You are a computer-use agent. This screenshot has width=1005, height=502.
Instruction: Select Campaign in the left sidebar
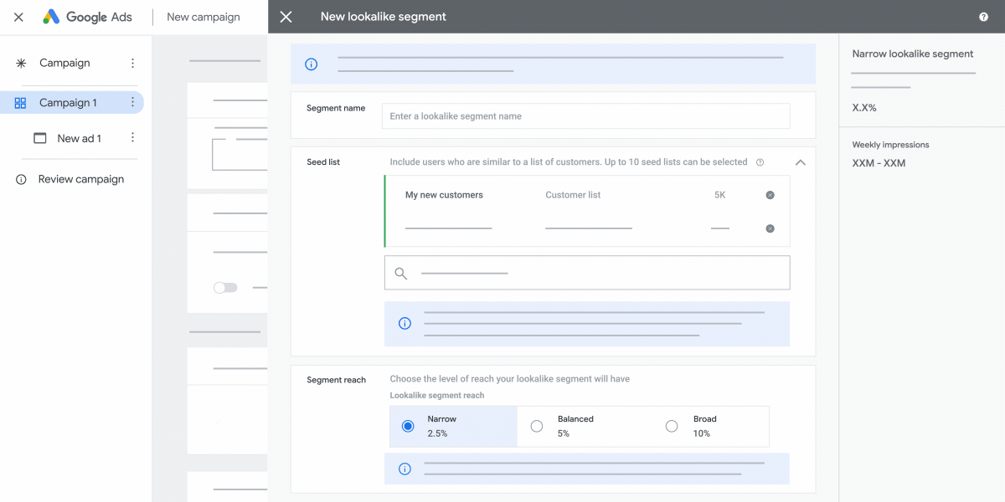(64, 62)
